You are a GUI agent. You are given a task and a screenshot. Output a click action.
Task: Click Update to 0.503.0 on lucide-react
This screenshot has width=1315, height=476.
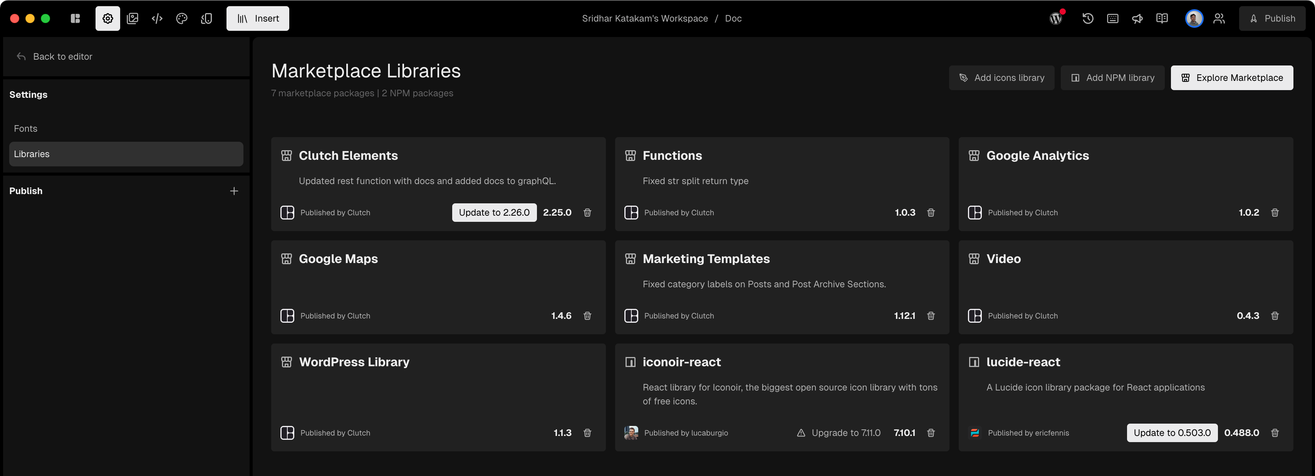[1172, 432]
